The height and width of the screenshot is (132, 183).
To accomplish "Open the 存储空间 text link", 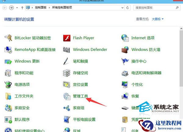I will pyautogui.click(x=81, y=73).
